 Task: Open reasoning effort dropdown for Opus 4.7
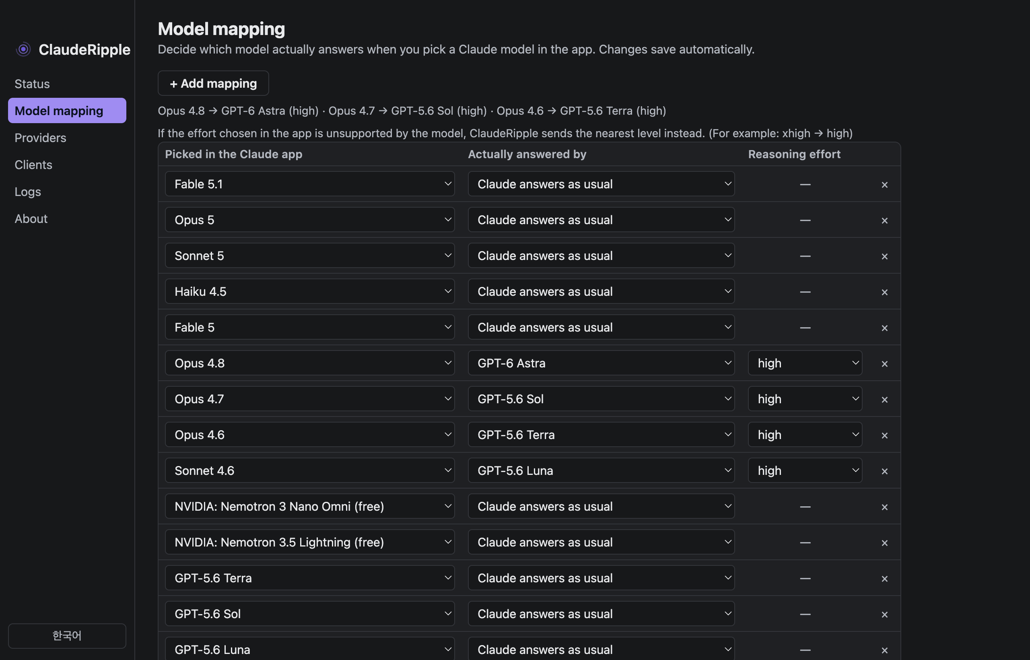[x=805, y=398]
